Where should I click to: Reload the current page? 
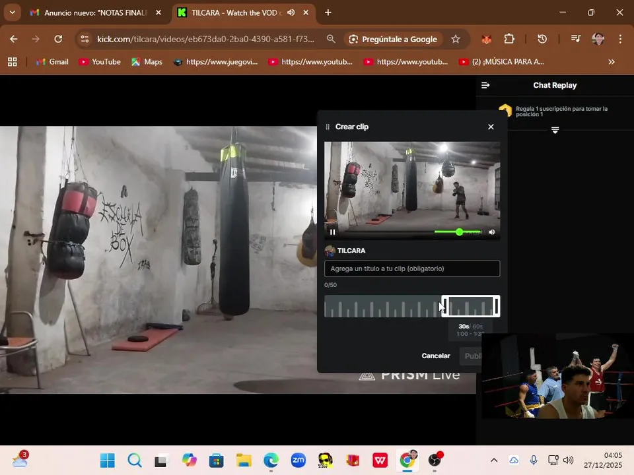(x=58, y=39)
